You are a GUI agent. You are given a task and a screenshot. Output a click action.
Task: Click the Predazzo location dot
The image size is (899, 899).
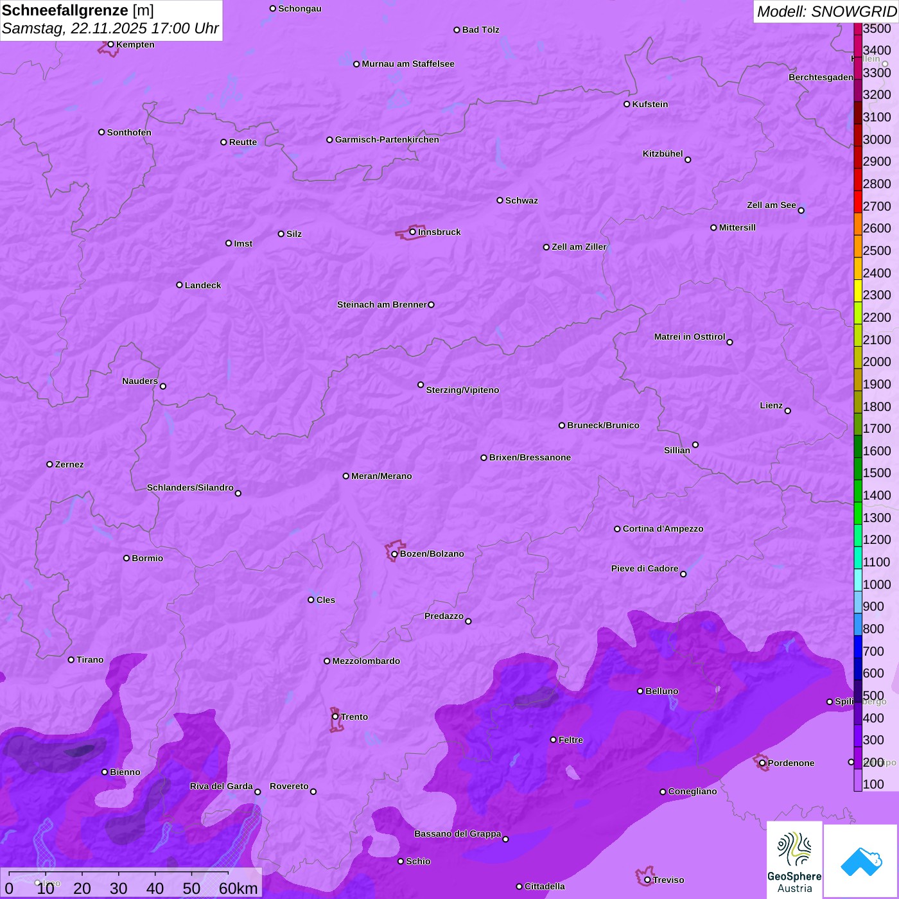click(468, 621)
